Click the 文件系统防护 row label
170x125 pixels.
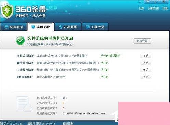[25, 56]
